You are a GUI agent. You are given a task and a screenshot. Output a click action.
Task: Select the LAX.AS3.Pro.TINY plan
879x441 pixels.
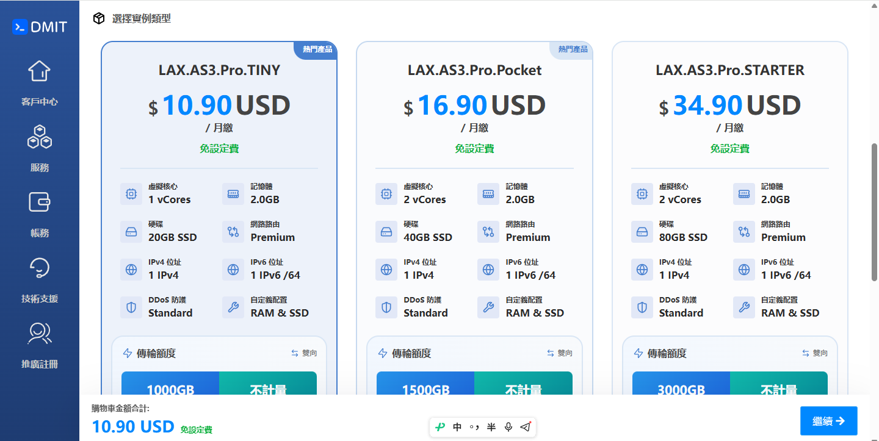[x=219, y=70]
